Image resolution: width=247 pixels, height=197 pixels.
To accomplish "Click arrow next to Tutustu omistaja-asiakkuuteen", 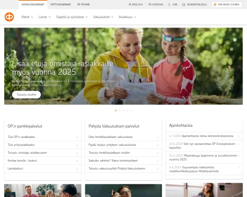I will 77,153.
